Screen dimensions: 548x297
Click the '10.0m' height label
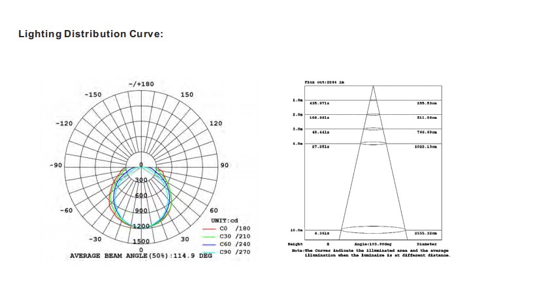(297, 230)
